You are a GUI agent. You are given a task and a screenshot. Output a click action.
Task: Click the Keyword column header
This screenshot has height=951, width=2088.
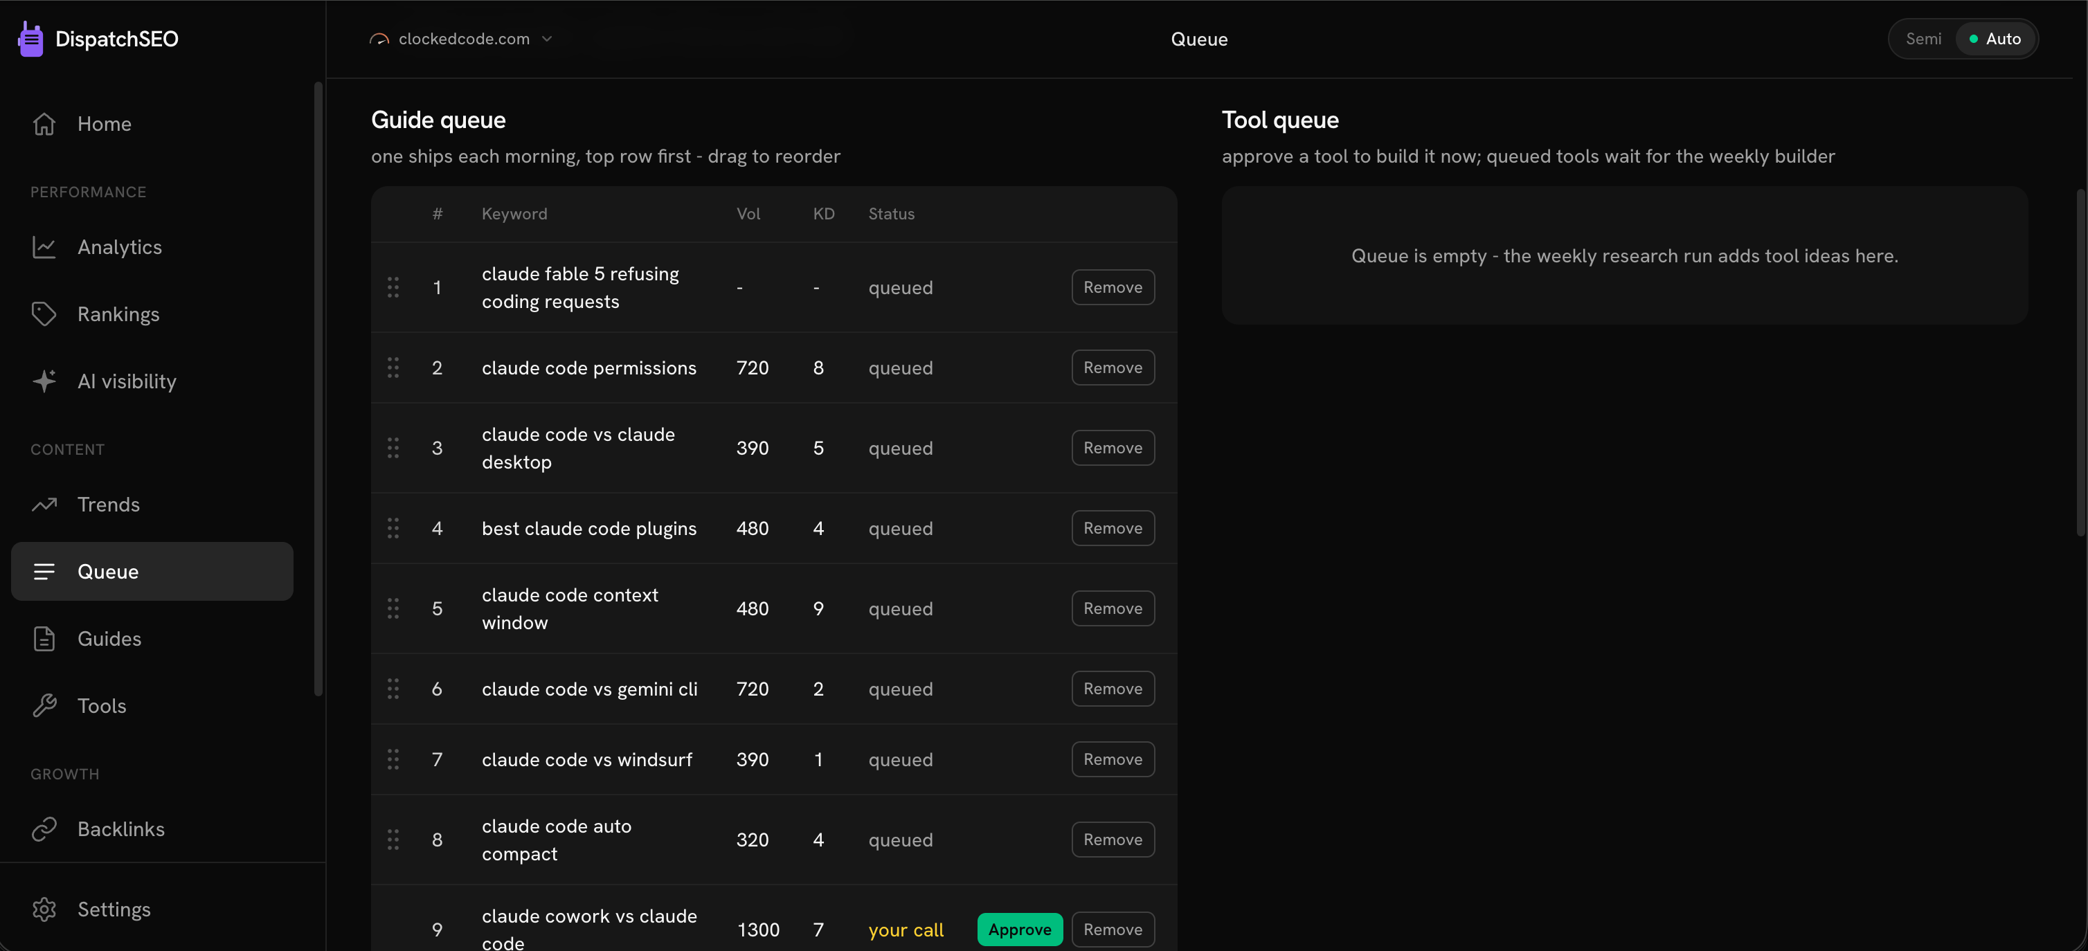tap(514, 214)
